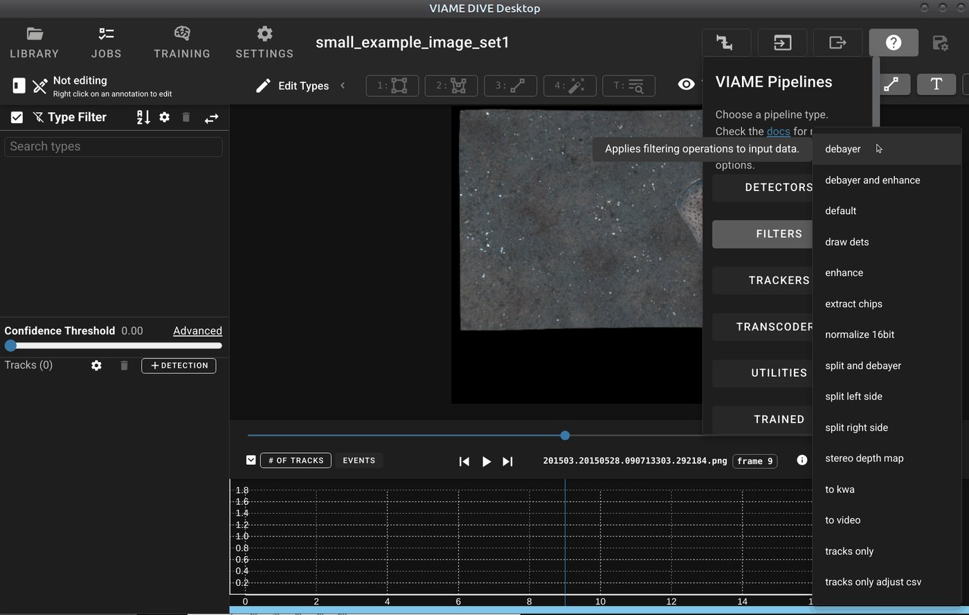Click the Edit Types pencil icon

click(263, 86)
